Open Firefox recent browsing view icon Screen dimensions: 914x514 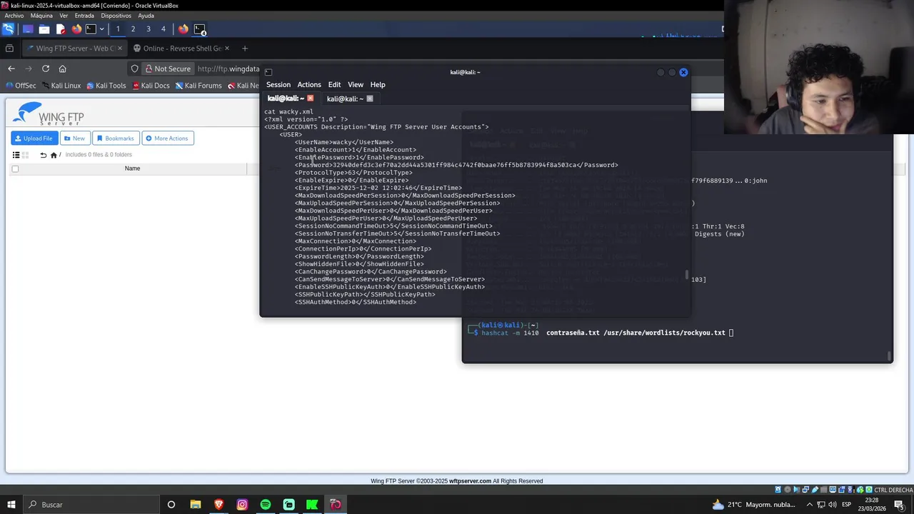coord(9,49)
